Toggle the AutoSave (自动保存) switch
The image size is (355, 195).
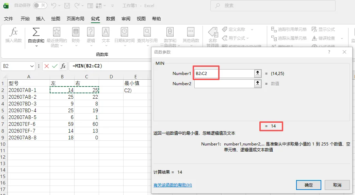(40, 5)
